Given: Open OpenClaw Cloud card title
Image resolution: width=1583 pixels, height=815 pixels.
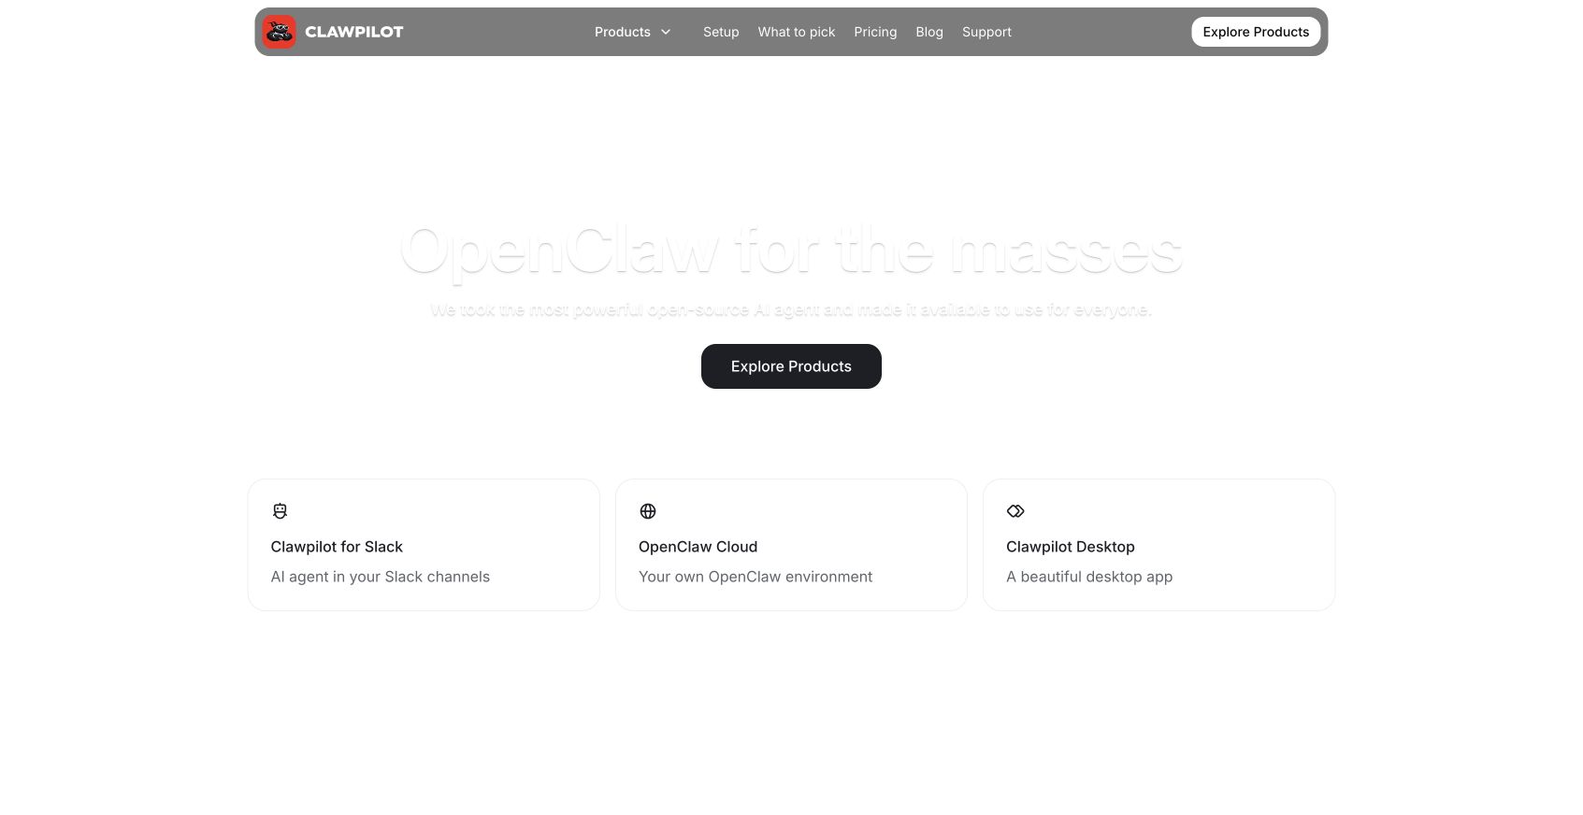Looking at the screenshot, I should pyautogui.click(x=698, y=547).
